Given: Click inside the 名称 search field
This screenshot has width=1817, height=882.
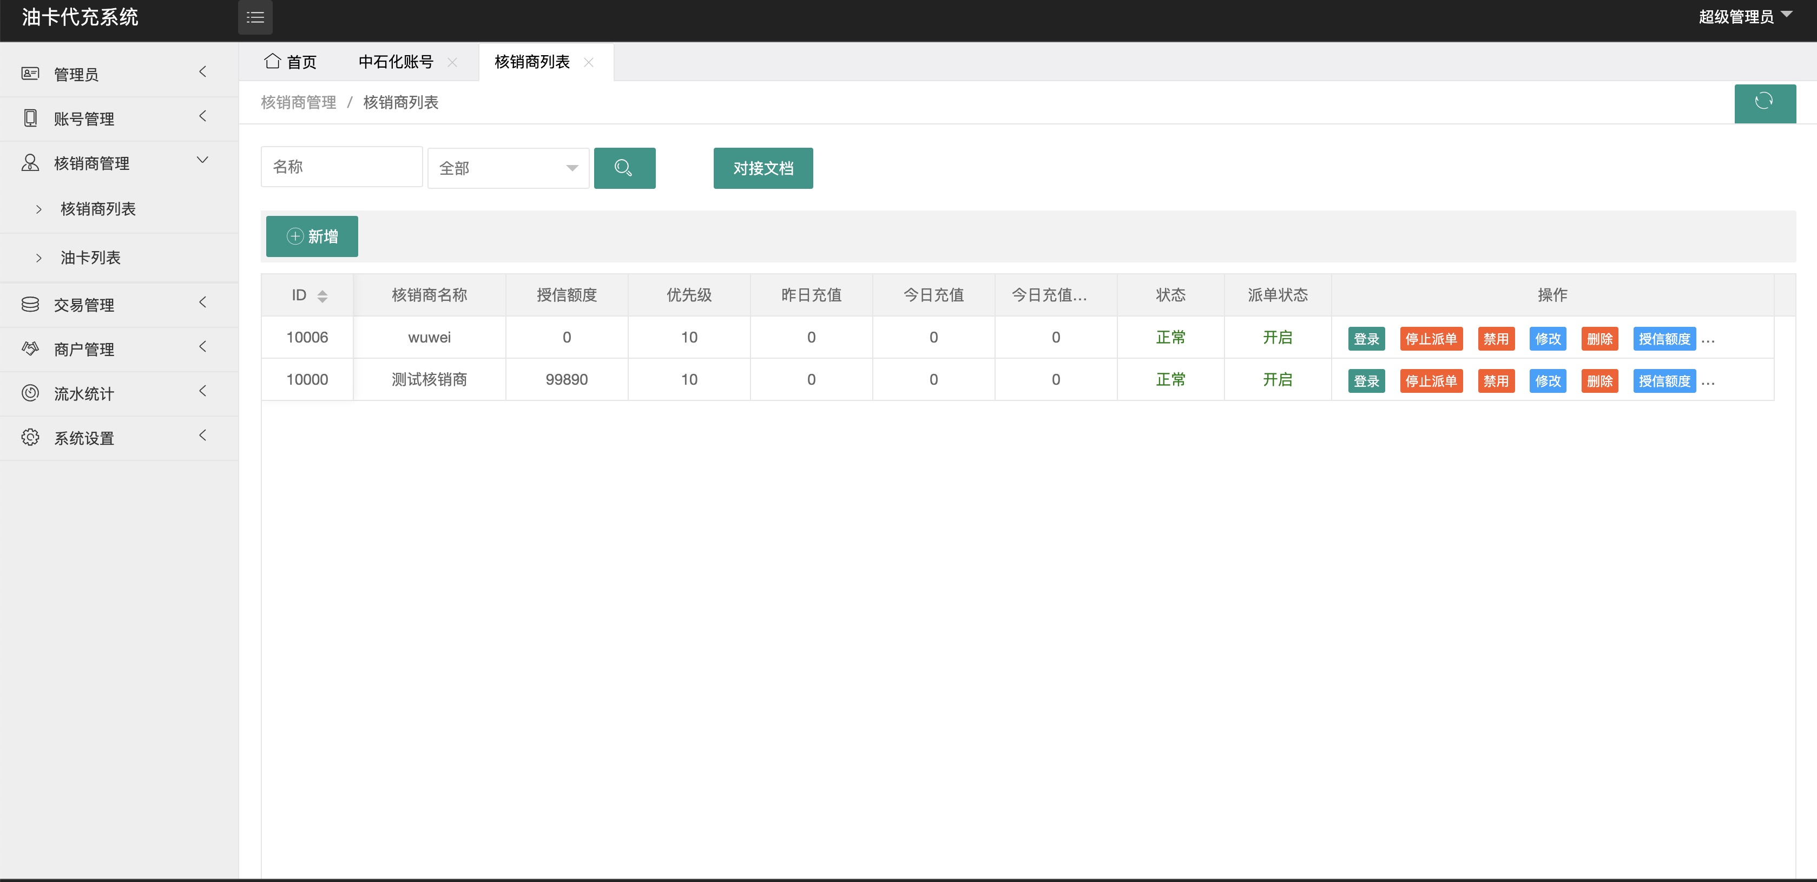Looking at the screenshot, I should (x=341, y=167).
